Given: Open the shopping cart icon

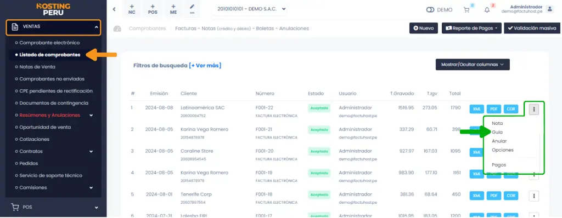Looking at the screenshot, I should (467, 10).
